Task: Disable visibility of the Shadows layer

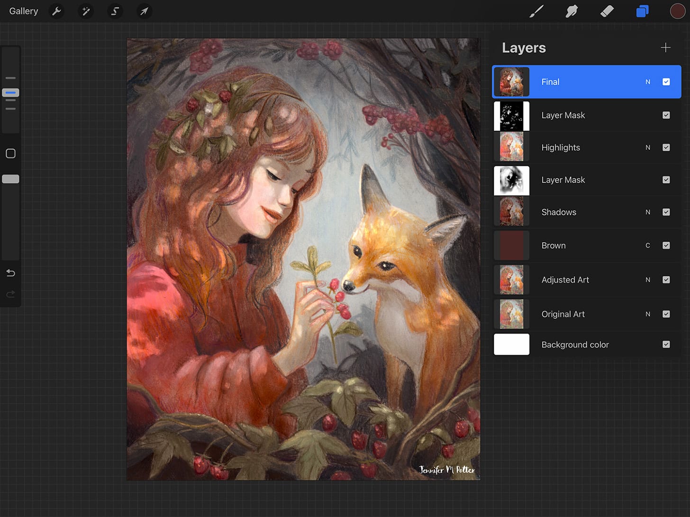Action: pos(666,212)
